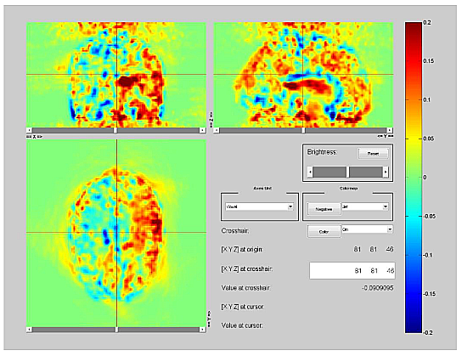Click right arrow of coronal view scrollbar
This screenshot has width=462, height=356.
pos(202,130)
